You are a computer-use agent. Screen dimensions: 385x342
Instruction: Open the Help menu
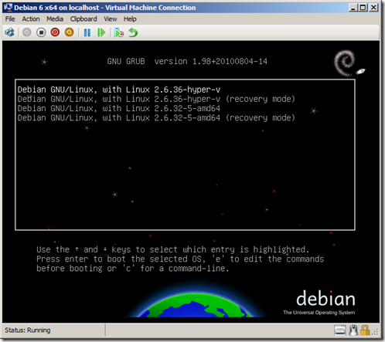pyautogui.click(x=130, y=19)
